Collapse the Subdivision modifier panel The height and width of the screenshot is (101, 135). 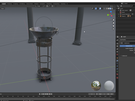[x=120, y=43]
